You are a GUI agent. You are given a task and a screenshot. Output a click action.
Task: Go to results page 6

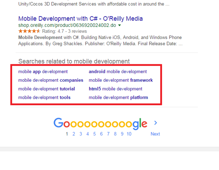101,134
